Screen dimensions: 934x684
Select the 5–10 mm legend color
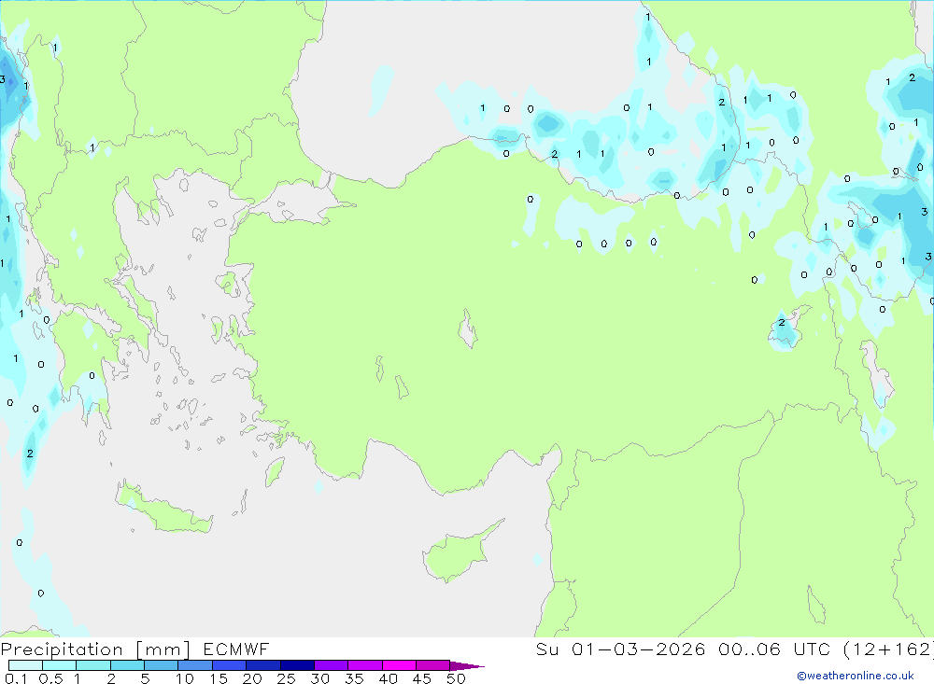(x=162, y=665)
